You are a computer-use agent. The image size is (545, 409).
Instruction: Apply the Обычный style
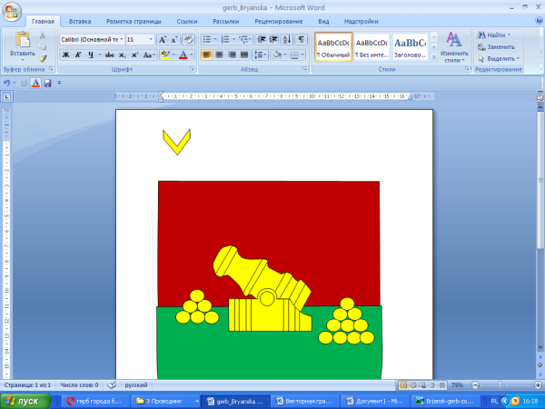pos(333,47)
